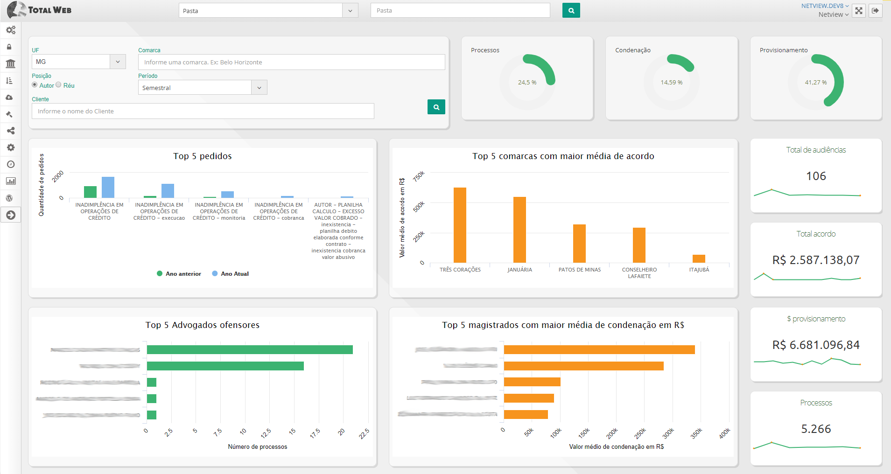Image resolution: width=891 pixels, height=474 pixels.
Task: Click the 'AUTOR – PLANILHA CALCULO' category label
Action: (x=338, y=231)
